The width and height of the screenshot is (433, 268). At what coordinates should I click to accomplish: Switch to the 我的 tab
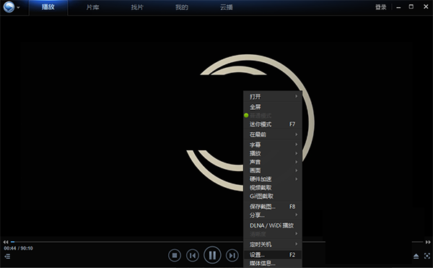point(182,7)
